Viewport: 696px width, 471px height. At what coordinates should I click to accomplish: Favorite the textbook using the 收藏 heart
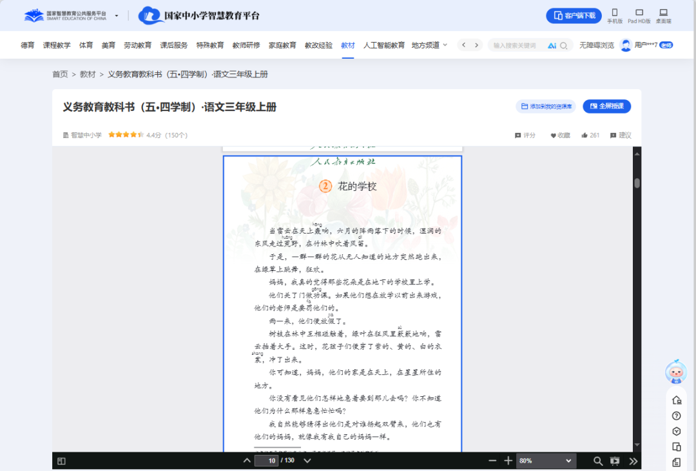click(558, 135)
